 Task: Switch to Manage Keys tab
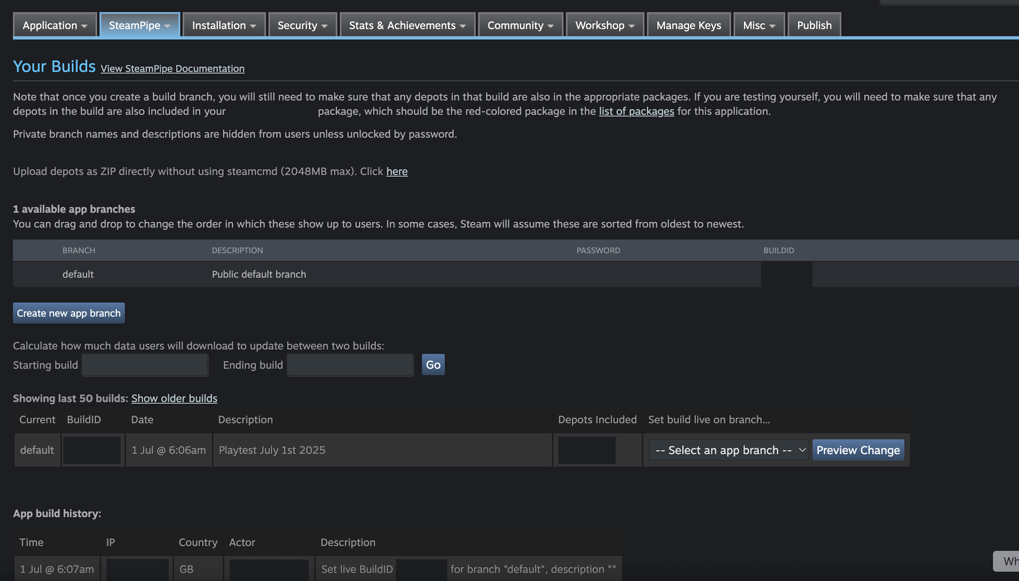[688, 25]
